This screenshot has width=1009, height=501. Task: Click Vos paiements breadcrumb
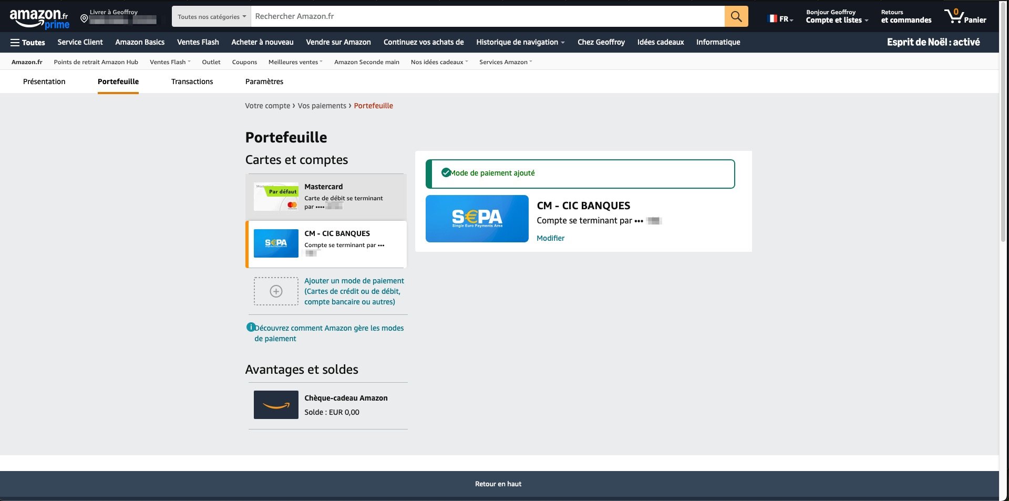click(322, 106)
